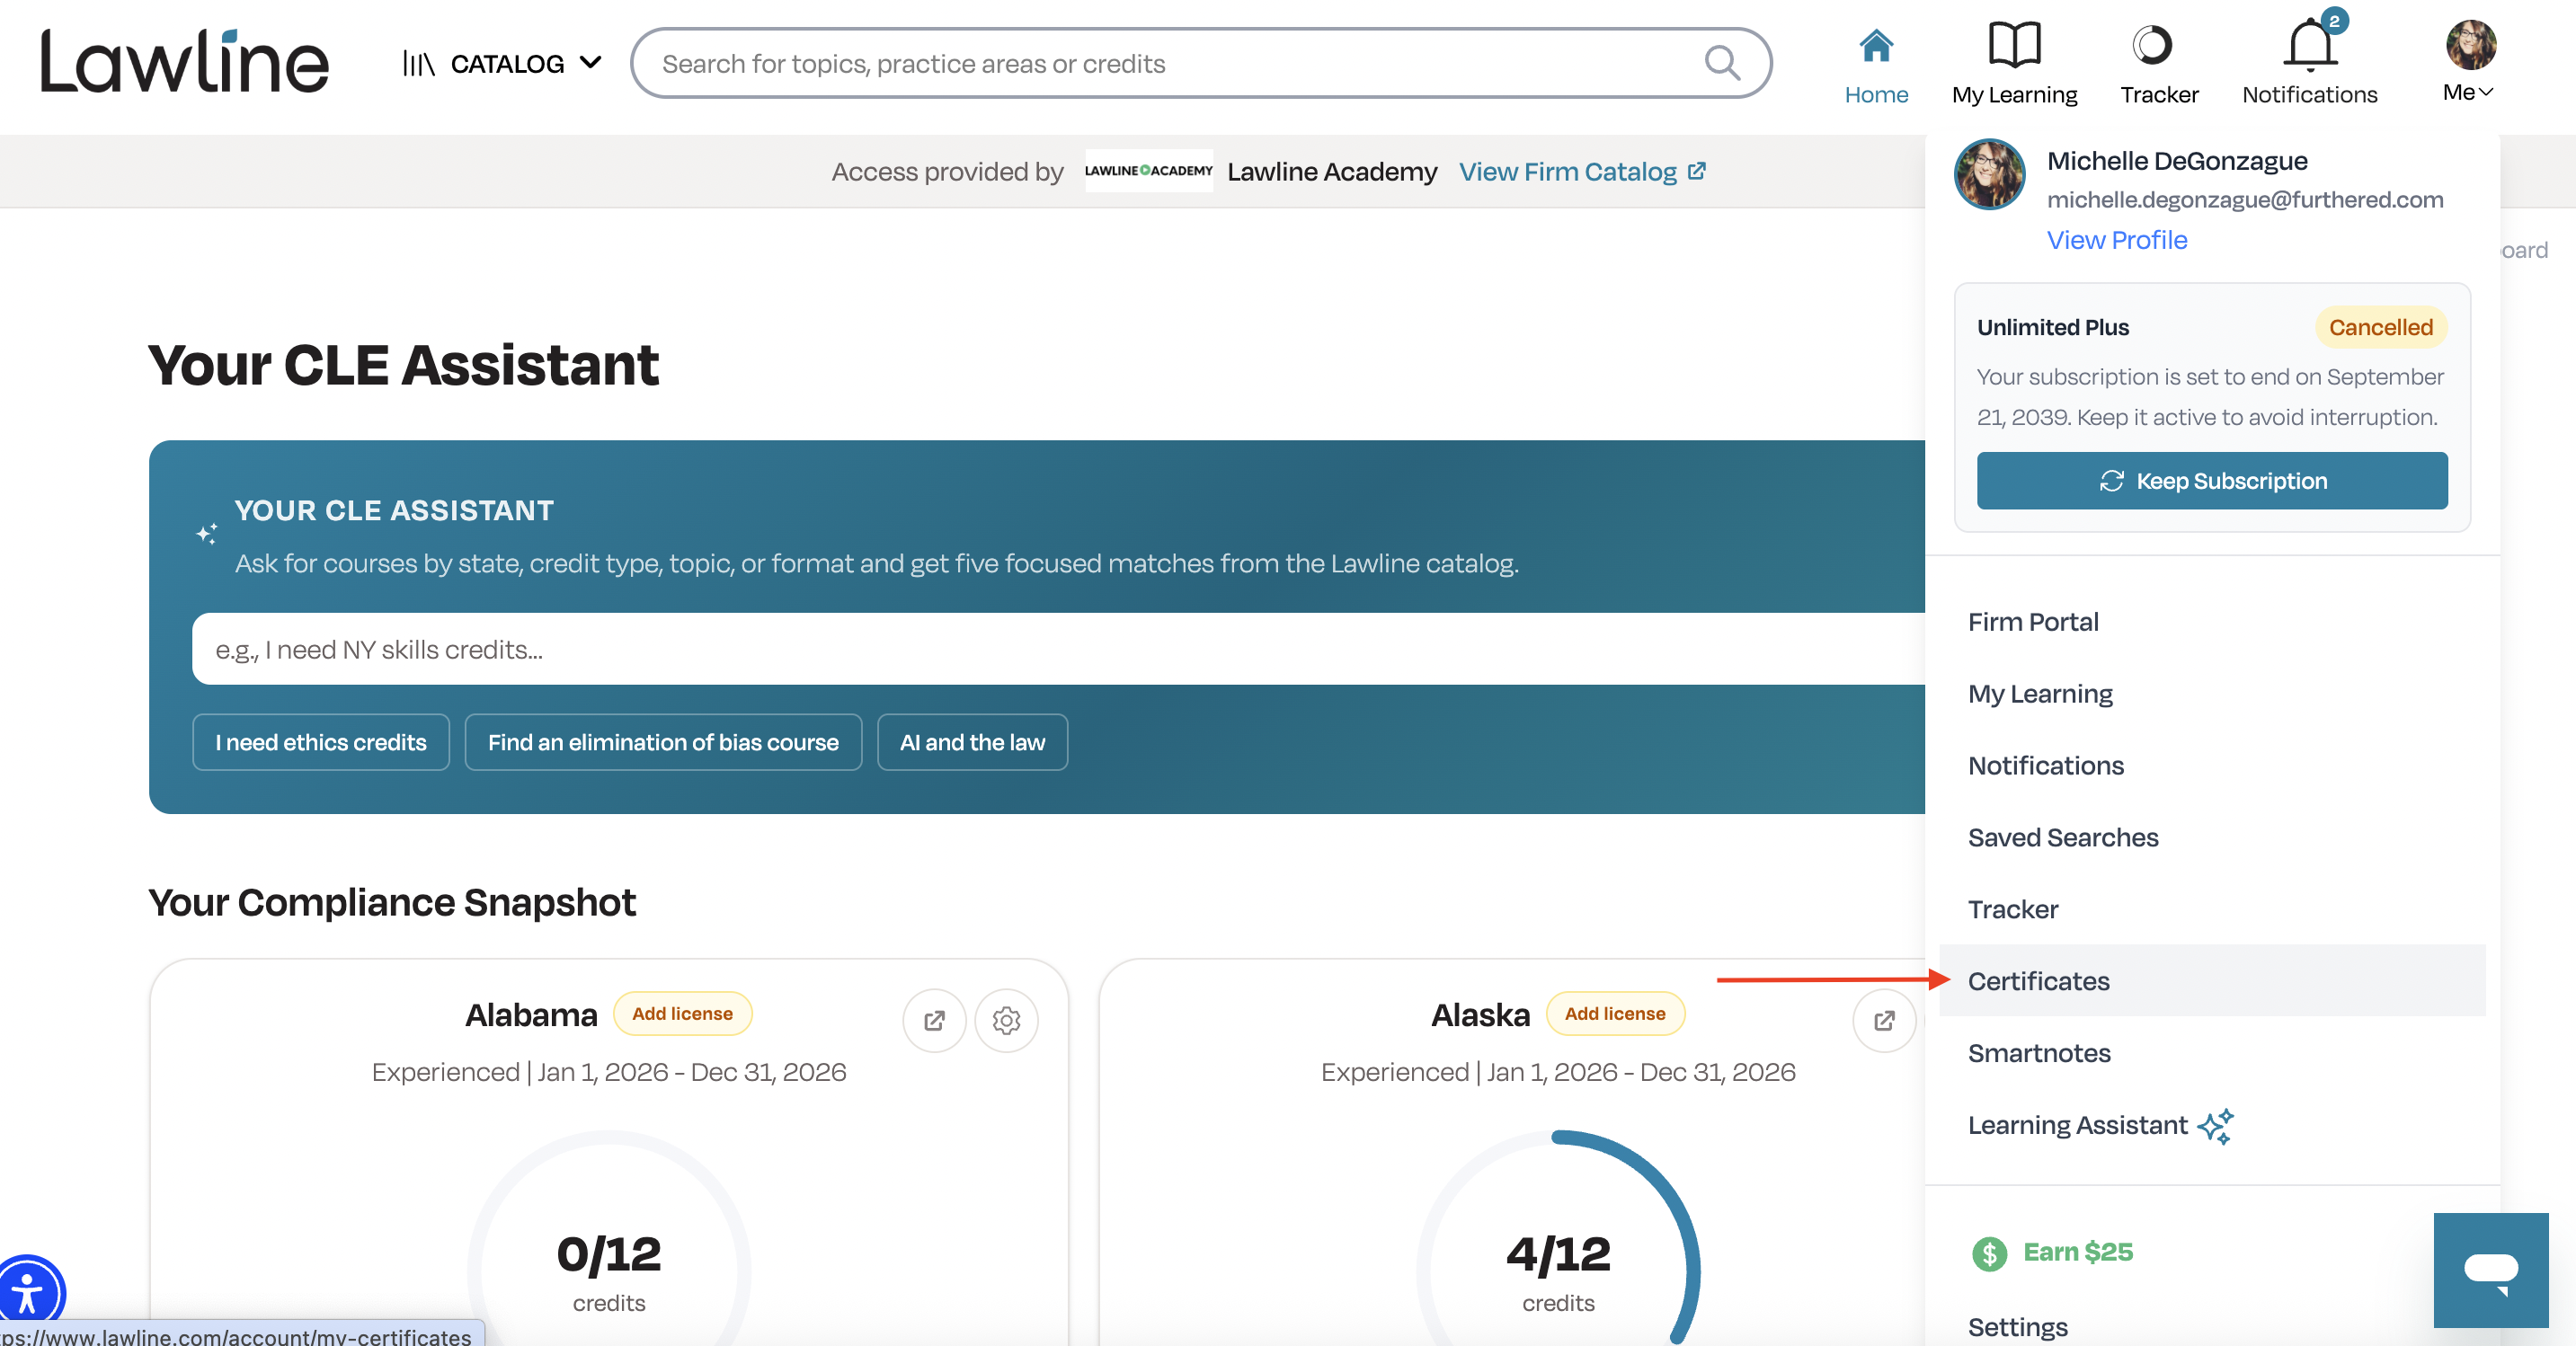Open Alaska tracker external link icon
Image resolution: width=2576 pixels, height=1346 pixels.
coord(1884,1020)
